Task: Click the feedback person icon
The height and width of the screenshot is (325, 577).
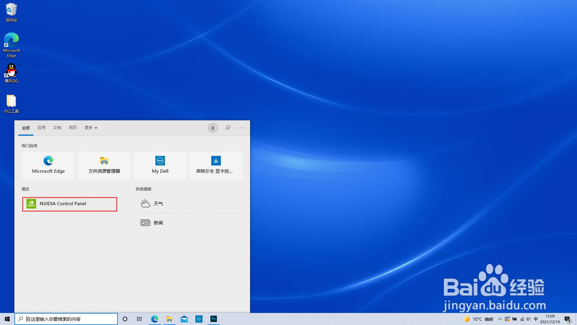Action: tap(228, 128)
